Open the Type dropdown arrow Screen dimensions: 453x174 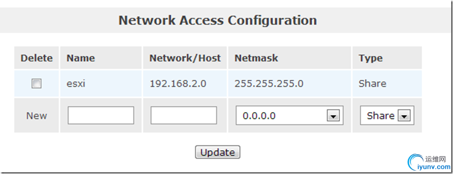pos(404,116)
